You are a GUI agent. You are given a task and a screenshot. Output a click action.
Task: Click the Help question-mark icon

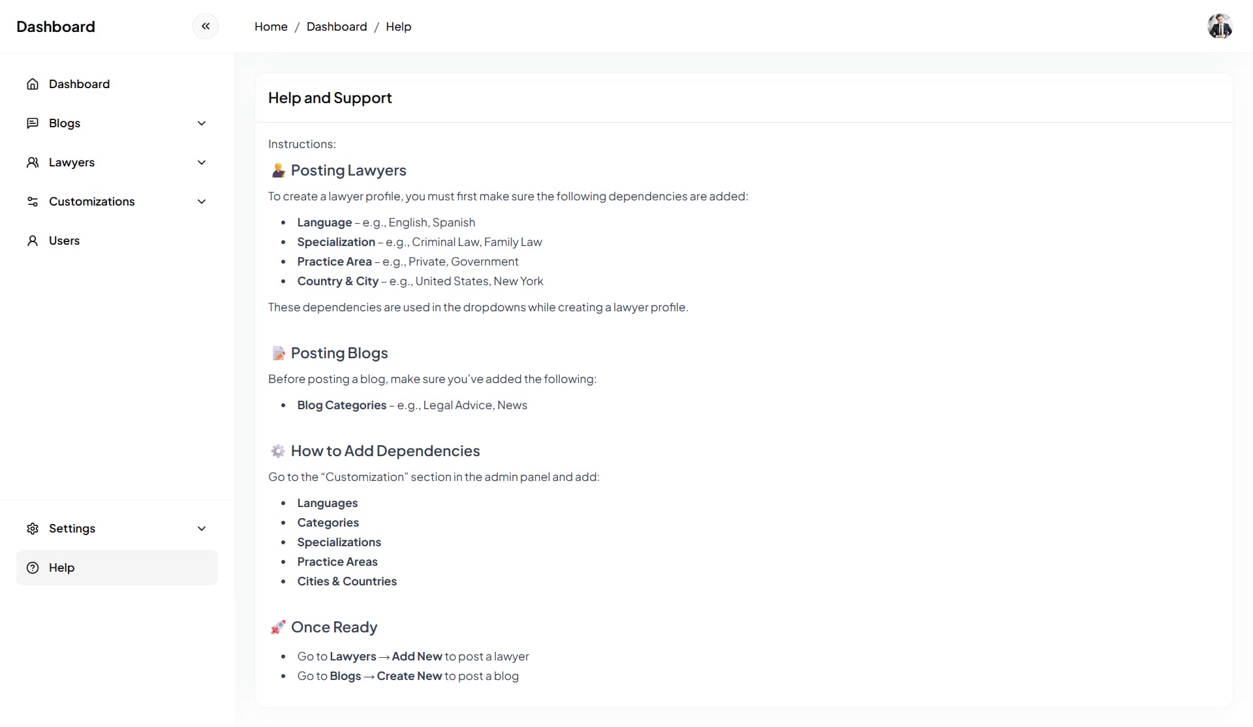pyautogui.click(x=33, y=568)
